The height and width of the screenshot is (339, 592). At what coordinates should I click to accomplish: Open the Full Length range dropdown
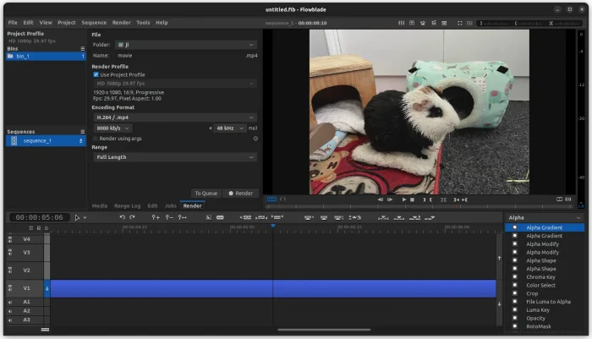(x=173, y=157)
